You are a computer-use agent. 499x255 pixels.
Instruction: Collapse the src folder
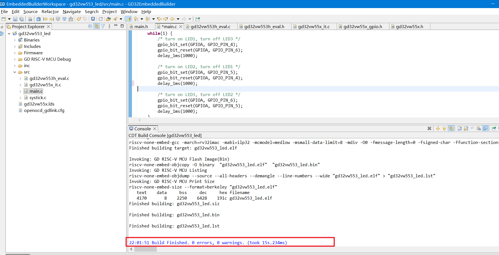click(15, 72)
